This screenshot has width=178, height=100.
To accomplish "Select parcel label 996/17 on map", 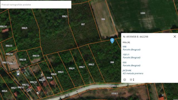I will pyautogui.click(x=12, y=63).
